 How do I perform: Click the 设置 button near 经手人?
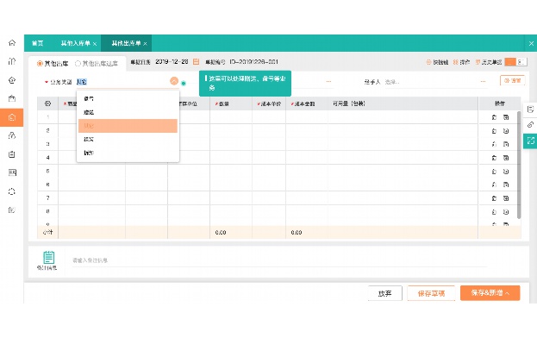point(513,81)
